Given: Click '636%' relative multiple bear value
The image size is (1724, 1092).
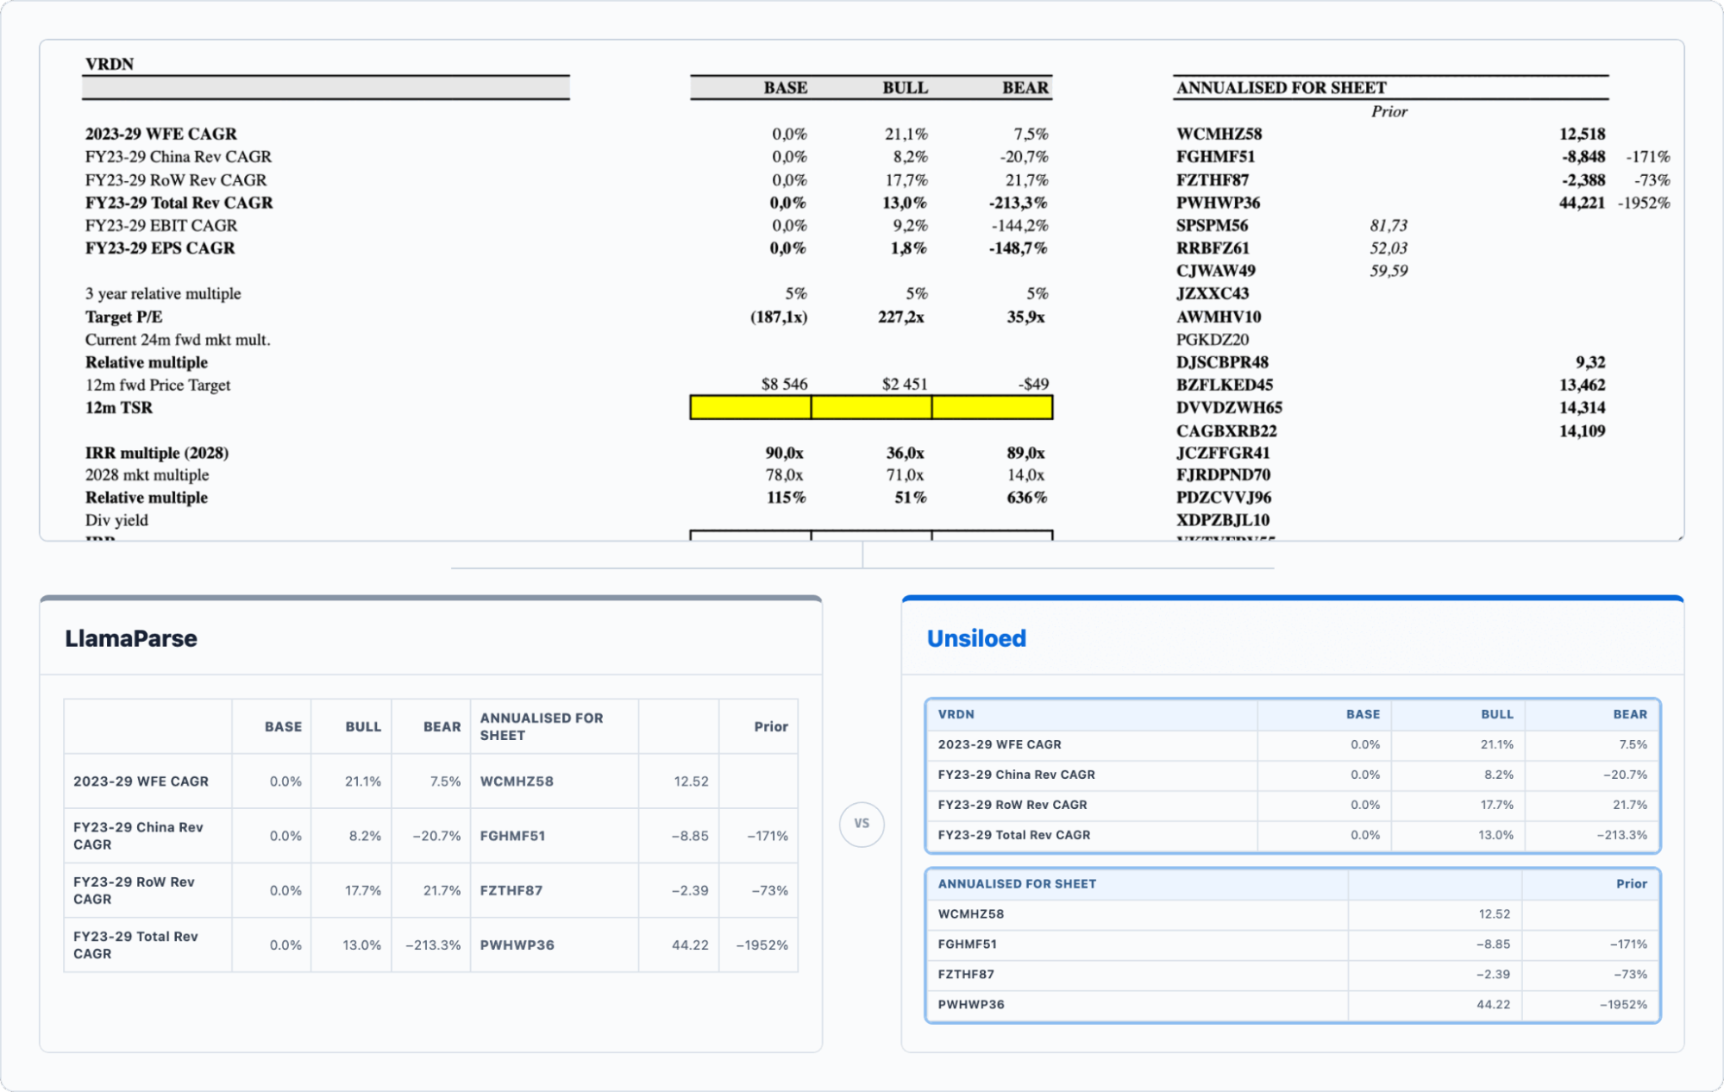Looking at the screenshot, I should pyautogui.click(x=1026, y=497).
